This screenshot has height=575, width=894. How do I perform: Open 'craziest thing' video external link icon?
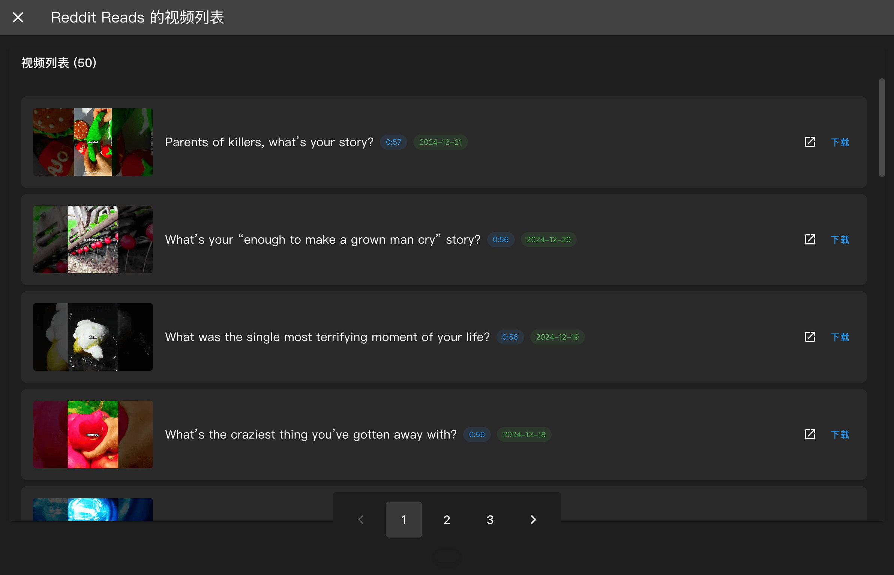(810, 434)
